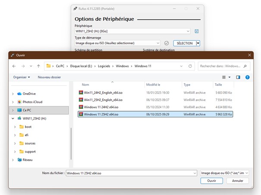
Task: Collapse WIN11_25H2 (H:) drive node
Action: [x=13, y=119]
